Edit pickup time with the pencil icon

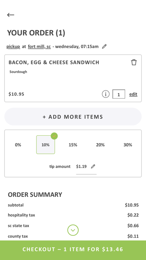click(104, 47)
